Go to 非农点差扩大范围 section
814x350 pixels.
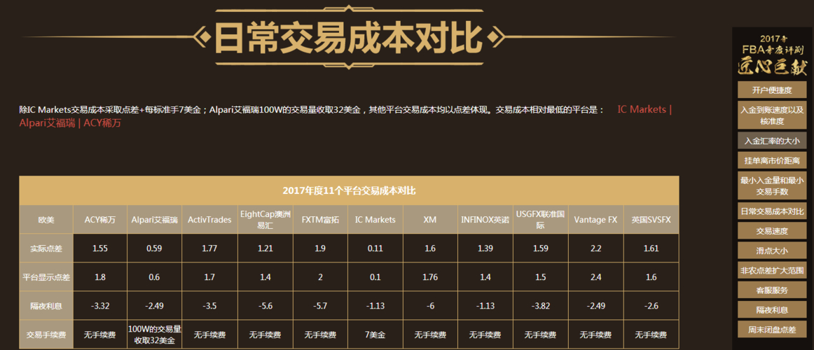[x=771, y=270]
